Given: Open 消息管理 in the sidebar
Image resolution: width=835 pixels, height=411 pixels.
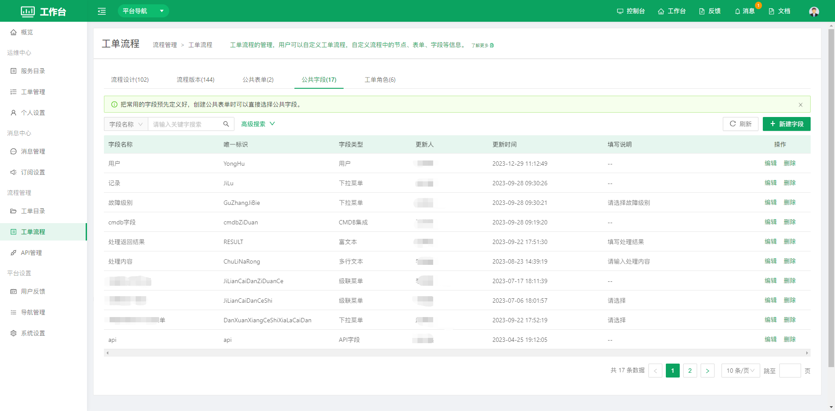Looking at the screenshot, I should [43, 151].
